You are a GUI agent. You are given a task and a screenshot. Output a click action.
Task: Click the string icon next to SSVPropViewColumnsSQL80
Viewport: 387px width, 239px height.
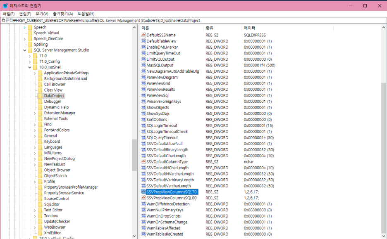tap(143, 198)
